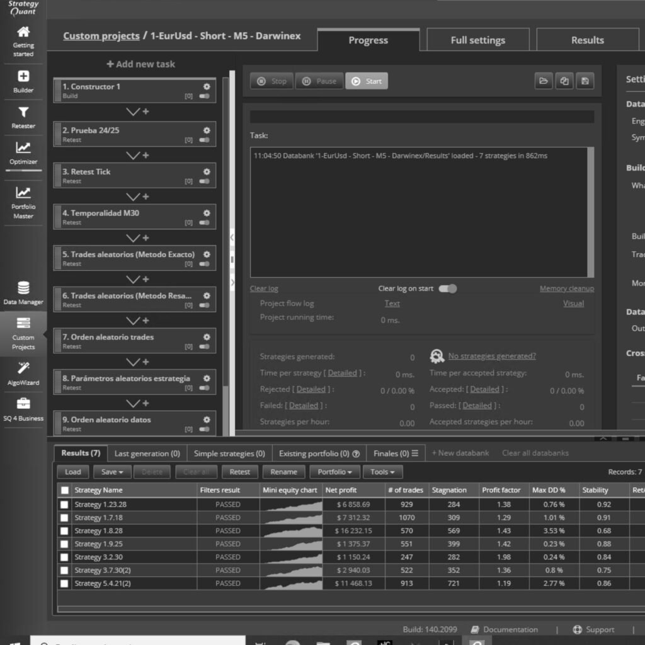
Task: Launch AlgoWizard from the sidebar
Action: (23, 373)
